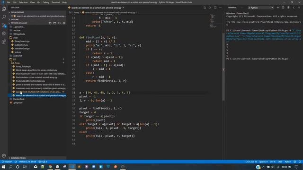Click line and column indicator in status bar

tap(251, 161)
